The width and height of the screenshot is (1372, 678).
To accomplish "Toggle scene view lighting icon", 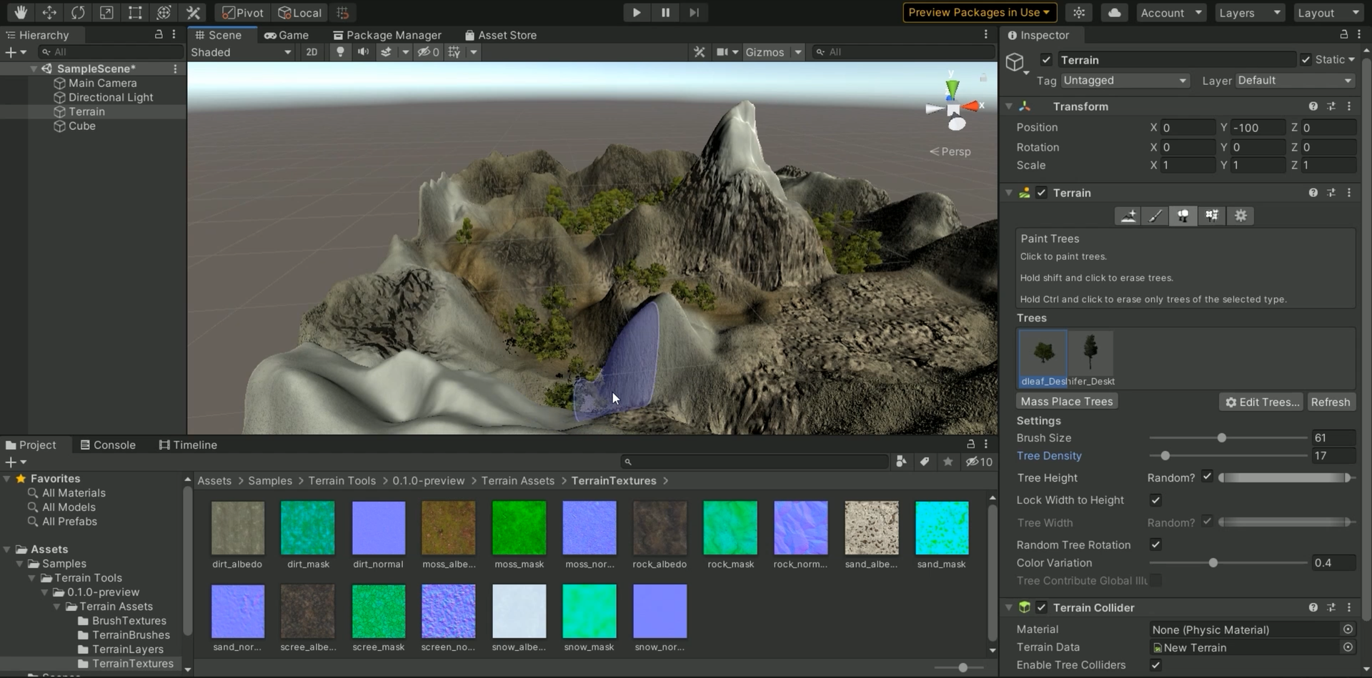I will [x=340, y=51].
